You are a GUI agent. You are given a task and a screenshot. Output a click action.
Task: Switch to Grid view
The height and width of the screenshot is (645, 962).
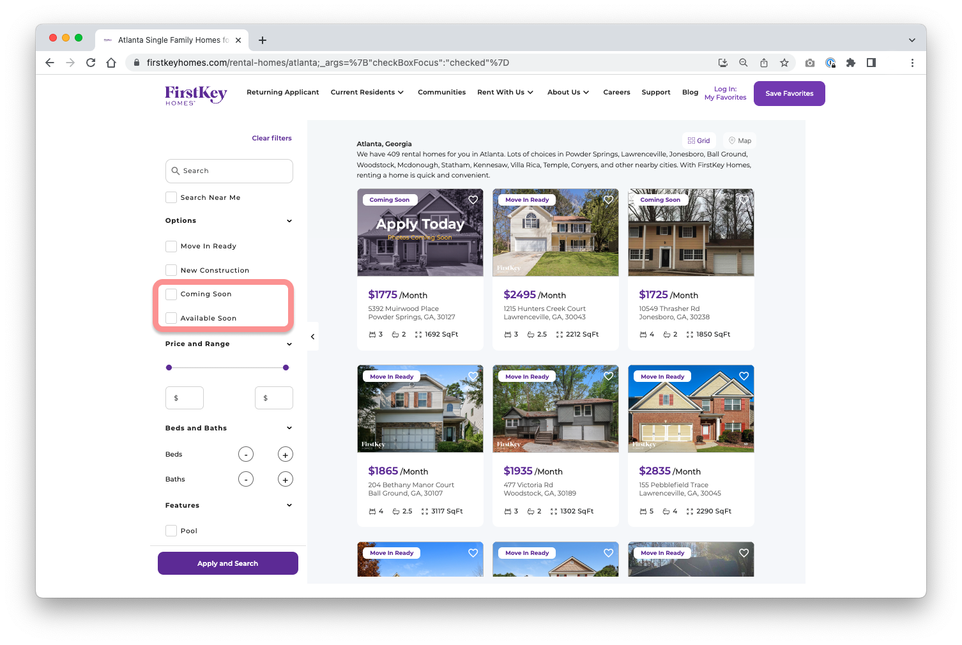click(699, 140)
